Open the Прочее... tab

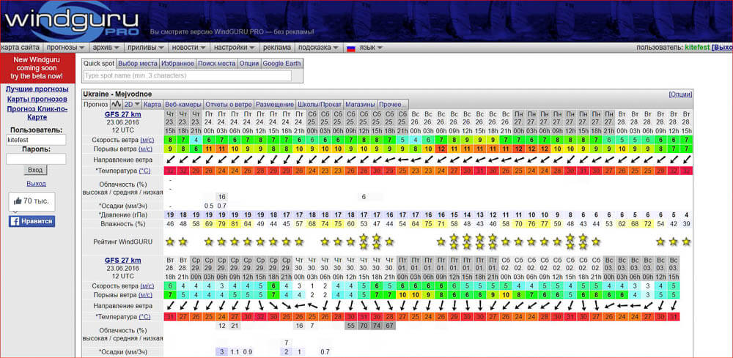pos(393,104)
